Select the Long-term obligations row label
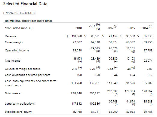The width and height of the screenshot is (157, 117). (20, 104)
